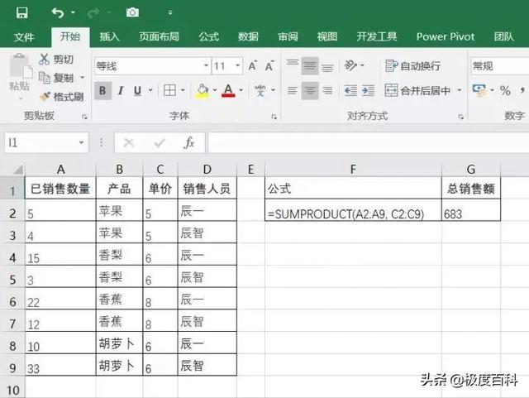Open the clipboard pane launcher
The width and height of the screenshot is (529, 398).
coord(84,117)
